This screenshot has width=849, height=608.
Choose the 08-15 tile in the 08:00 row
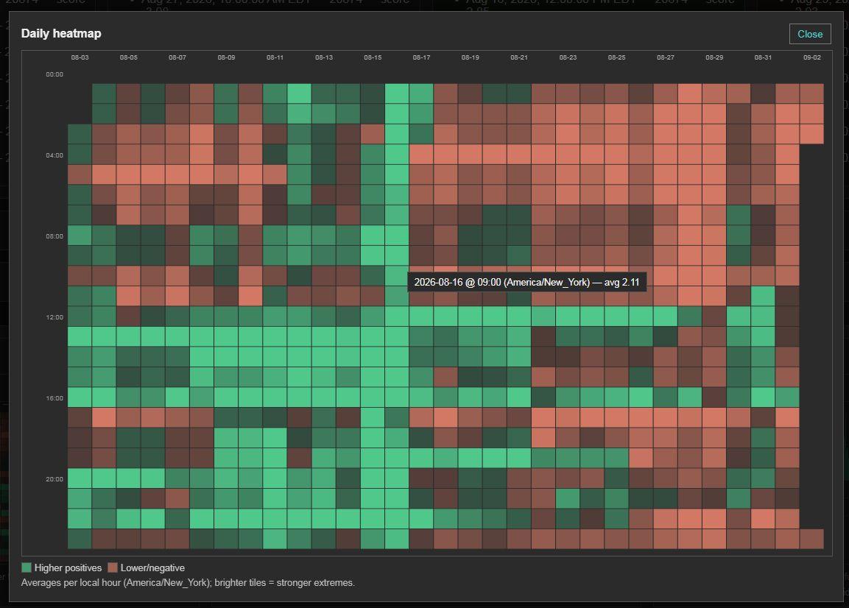(x=373, y=235)
